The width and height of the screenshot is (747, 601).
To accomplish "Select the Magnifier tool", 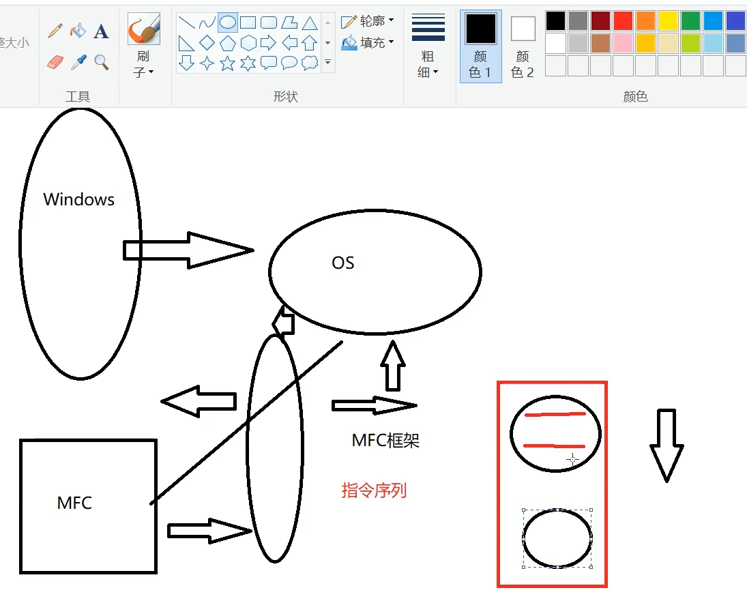I will click(x=100, y=62).
